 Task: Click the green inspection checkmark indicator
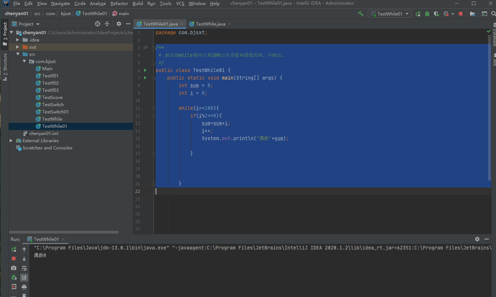(488, 31)
